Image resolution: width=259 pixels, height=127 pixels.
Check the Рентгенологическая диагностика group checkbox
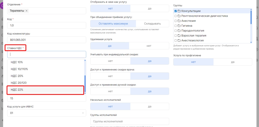176,16
